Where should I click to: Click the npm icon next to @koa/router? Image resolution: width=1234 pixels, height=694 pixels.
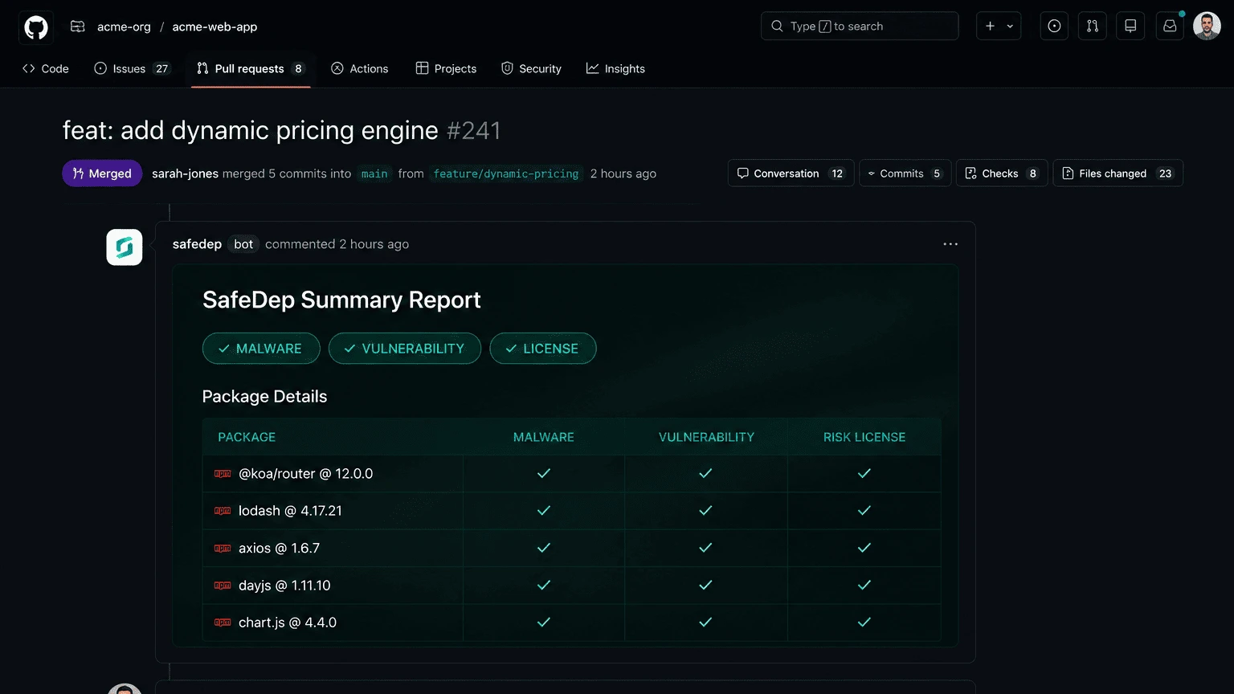(223, 474)
